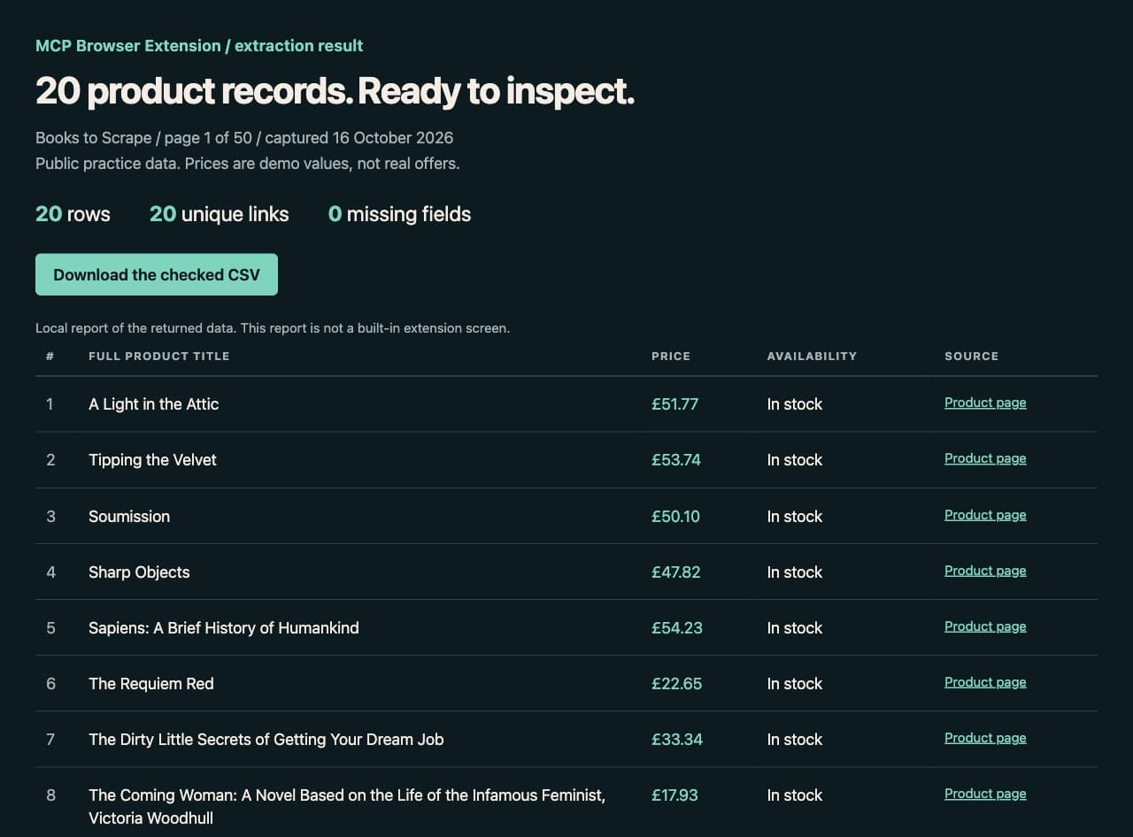
Task: Click In stock in the Sharp Objects row
Action: (795, 572)
